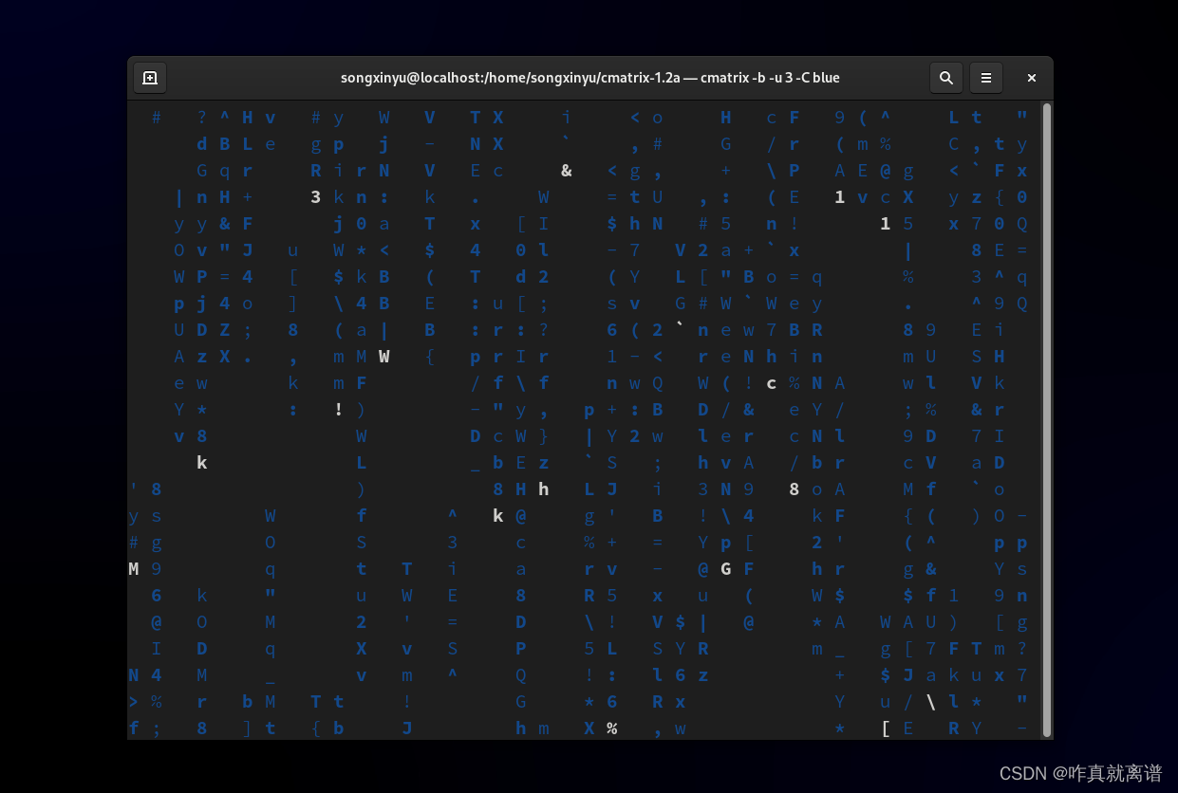Viewport: 1178px width, 793px height.
Task: Click the bold M at the left edge
Action: point(132,569)
